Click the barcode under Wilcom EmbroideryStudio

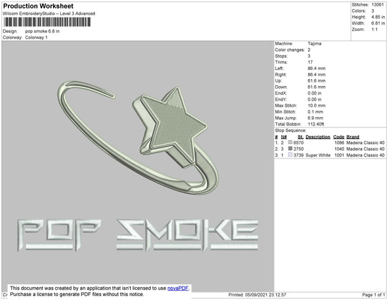tap(47, 22)
